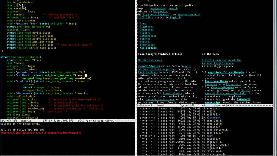Open the Bakhshali link
Viewport: 277px width, 156px height.
[243, 99]
